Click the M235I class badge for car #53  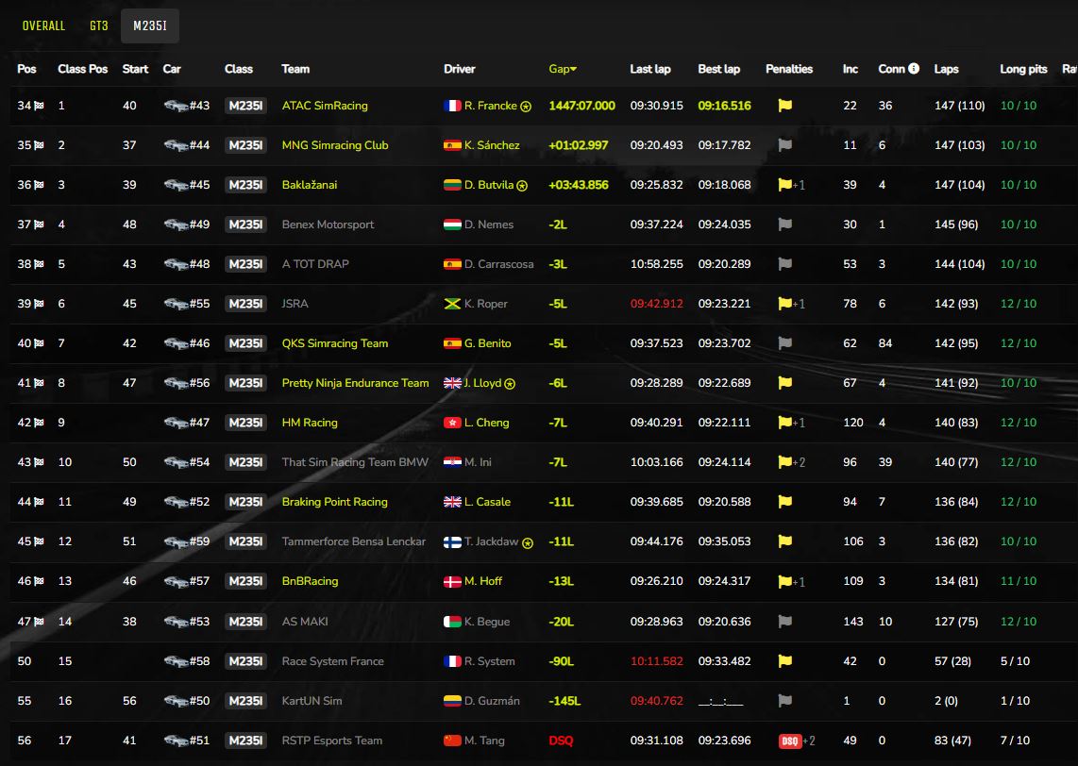pos(245,622)
